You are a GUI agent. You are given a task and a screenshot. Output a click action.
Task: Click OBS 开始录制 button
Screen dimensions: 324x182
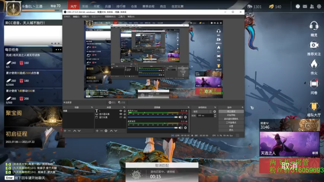[231, 115]
